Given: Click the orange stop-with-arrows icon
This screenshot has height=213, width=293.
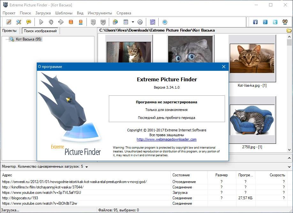Looking at the screenshot, I should tap(81, 22).
